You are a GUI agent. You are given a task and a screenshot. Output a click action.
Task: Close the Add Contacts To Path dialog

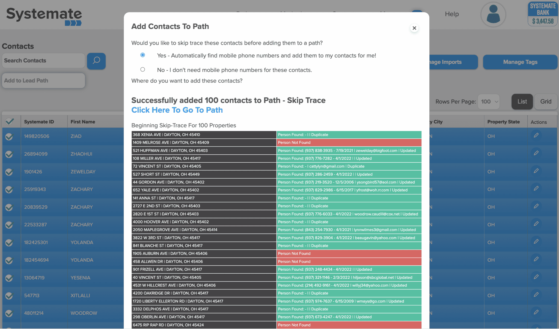coord(414,28)
